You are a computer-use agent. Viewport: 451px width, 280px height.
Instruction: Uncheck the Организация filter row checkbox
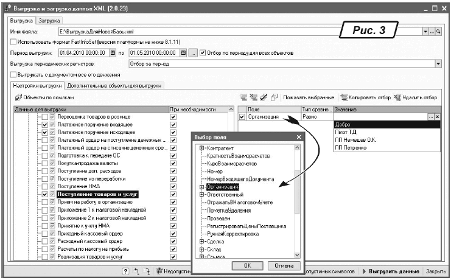[x=243, y=116]
